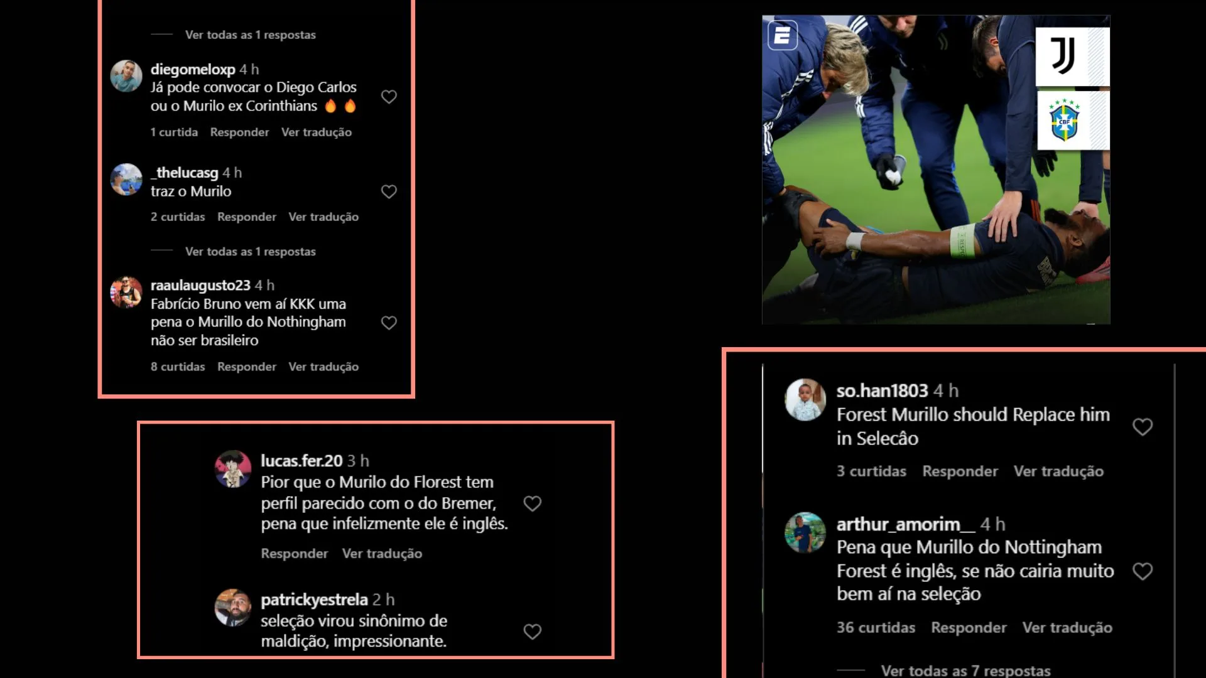
Task: Open so.han1803's profile picture
Action: click(x=805, y=399)
